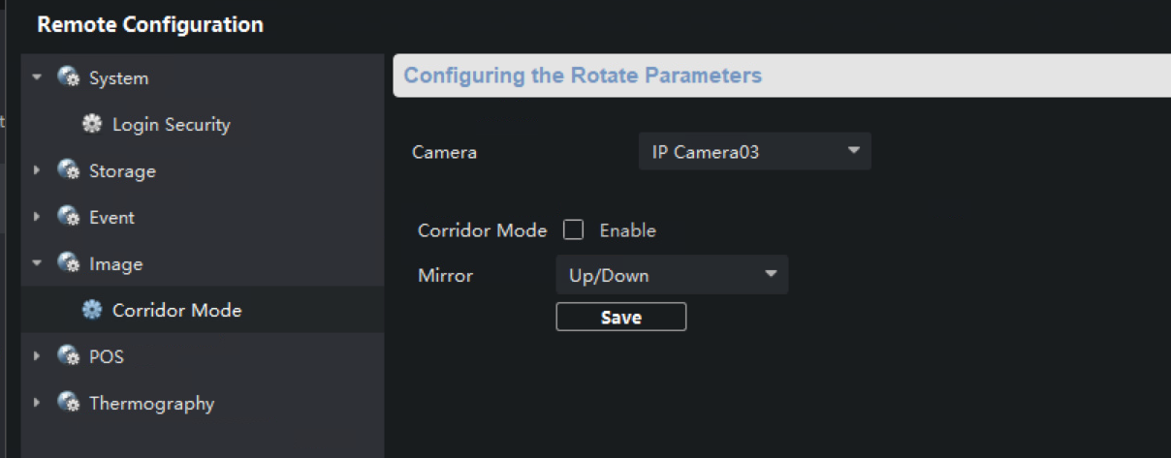
Task: Click the Event globe-gear icon
Action: [68, 217]
